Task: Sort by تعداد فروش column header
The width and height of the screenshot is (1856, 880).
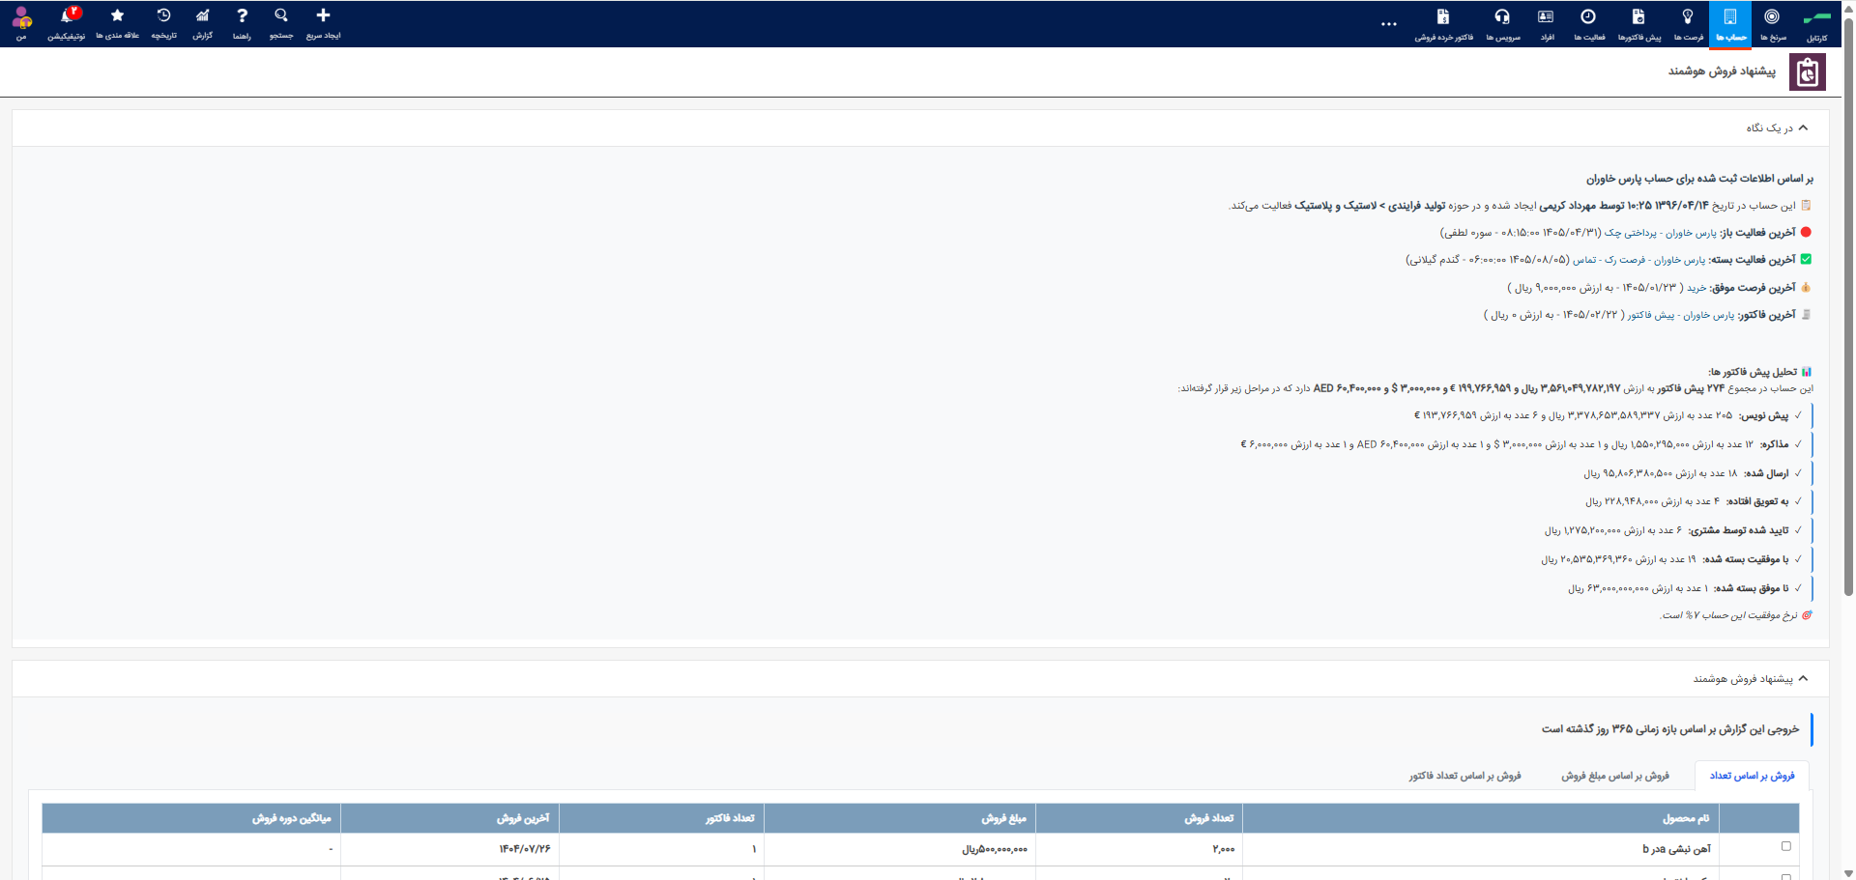Action: (1208, 818)
